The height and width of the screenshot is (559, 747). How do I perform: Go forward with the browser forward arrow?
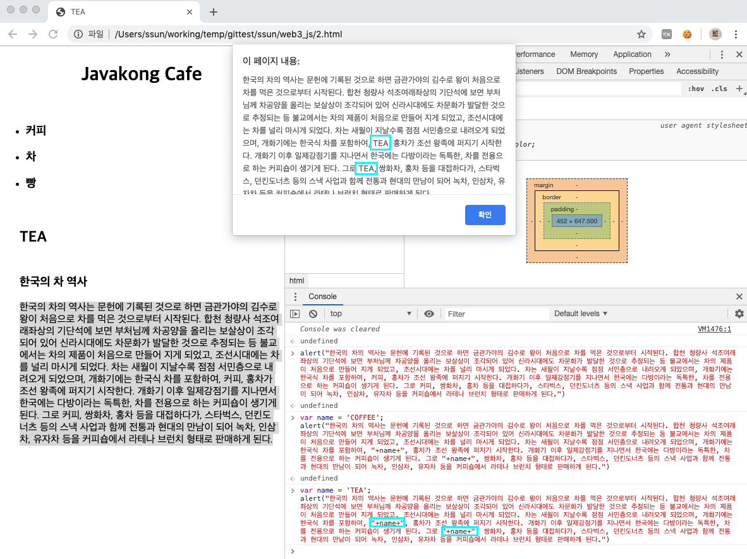pyautogui.click(x=32, y=34)
